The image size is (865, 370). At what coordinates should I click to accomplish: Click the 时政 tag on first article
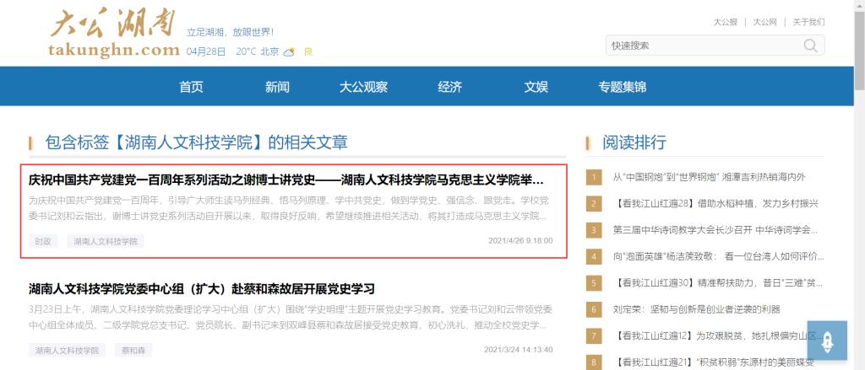43,241
